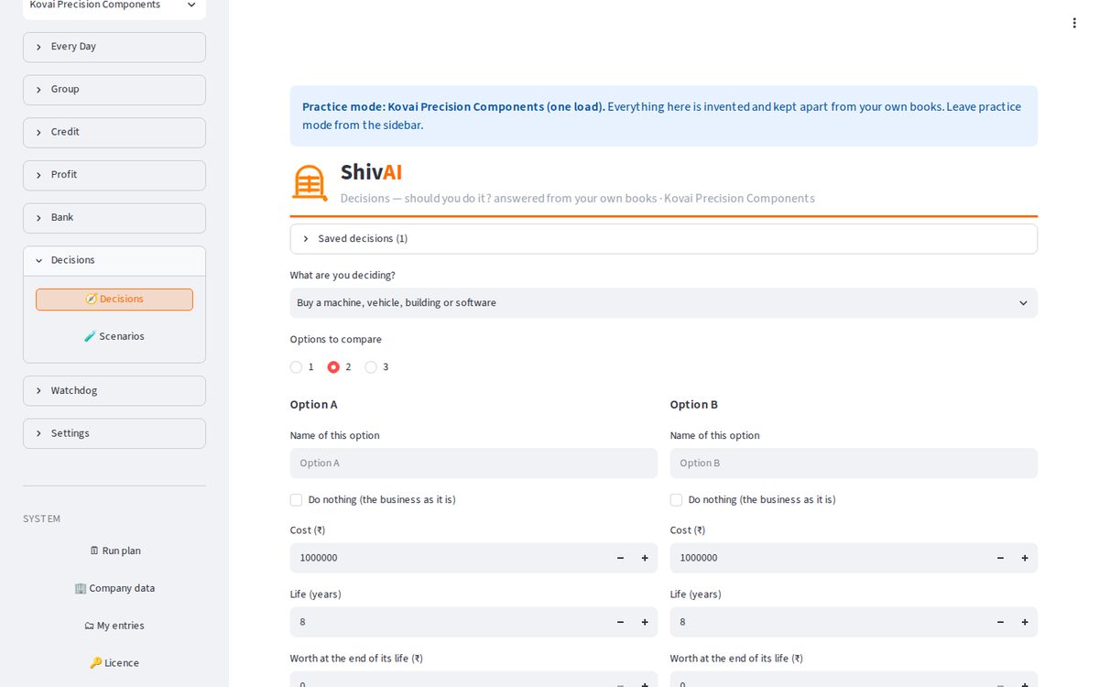Tick Do nothing for Option B
This screenshot has width=1099, height=687.
coord(676,500)
